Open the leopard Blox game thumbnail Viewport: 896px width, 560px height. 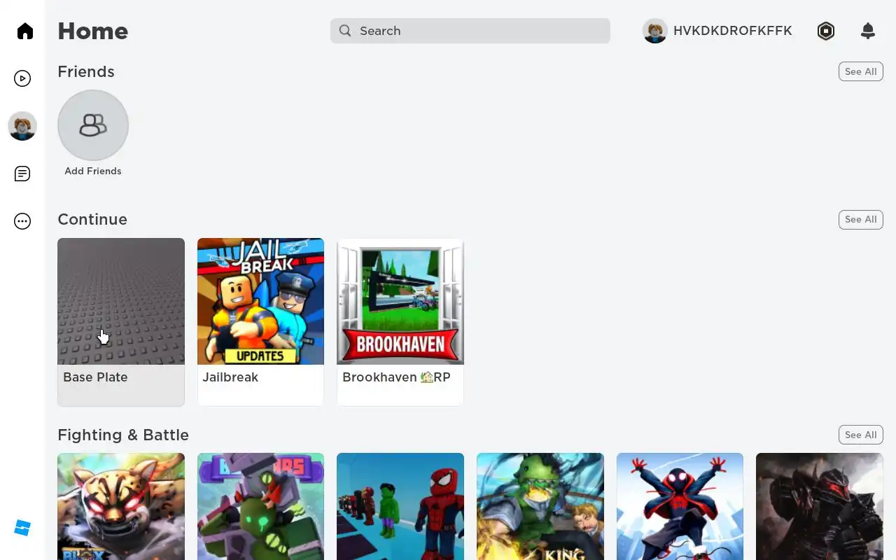[121, 506]
